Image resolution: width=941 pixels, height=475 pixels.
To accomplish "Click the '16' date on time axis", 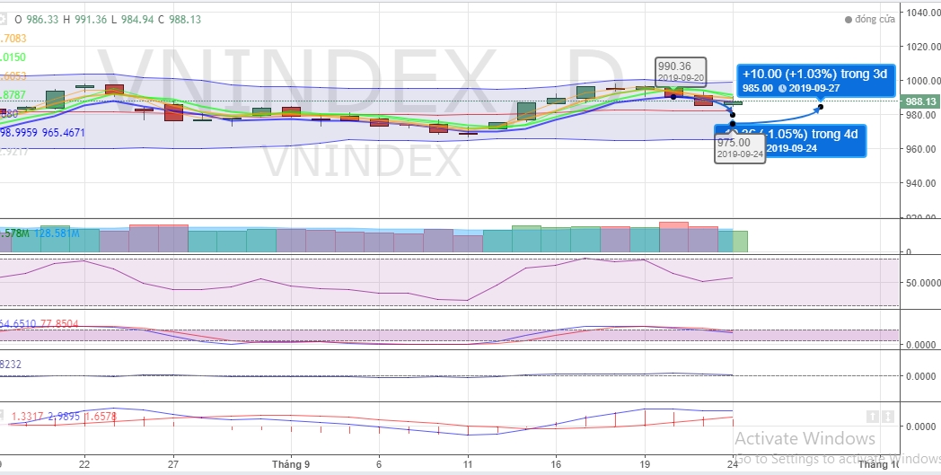I will pos(557,464).
